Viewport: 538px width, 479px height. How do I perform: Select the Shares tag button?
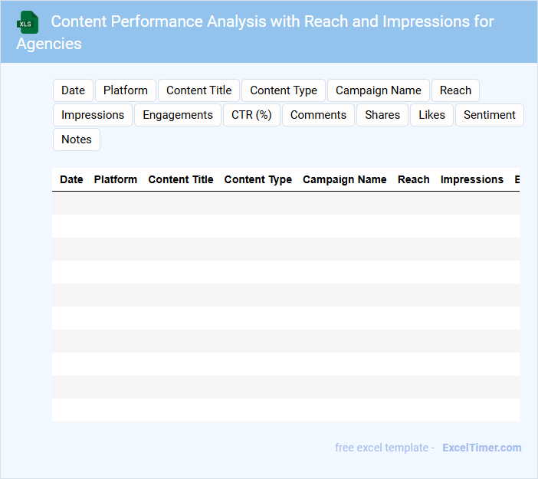pos(382,115)
